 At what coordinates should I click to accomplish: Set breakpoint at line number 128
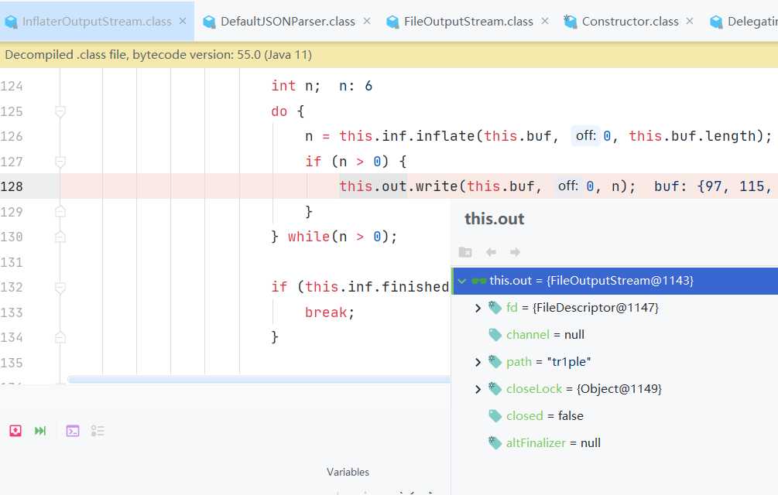pos(12,187)
